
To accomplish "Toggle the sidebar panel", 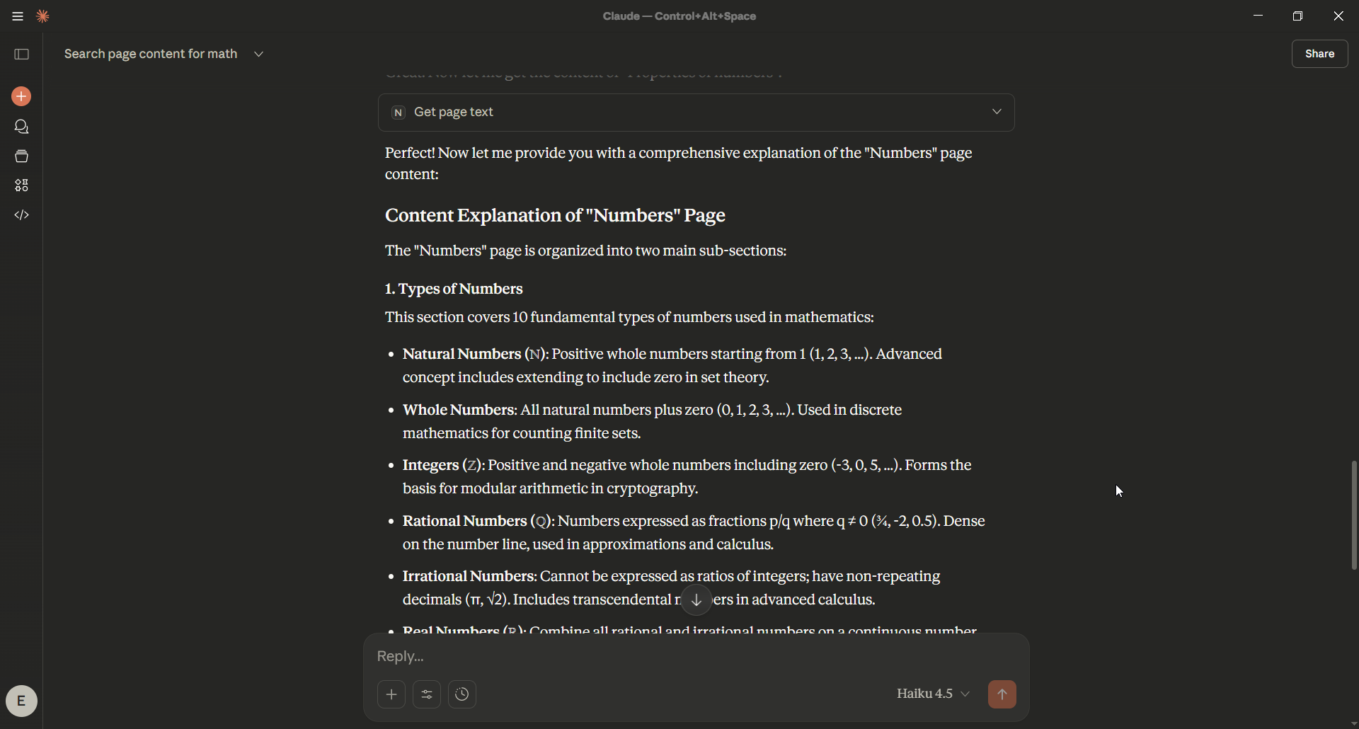I will pyautogui.click(x=22, y=54).
